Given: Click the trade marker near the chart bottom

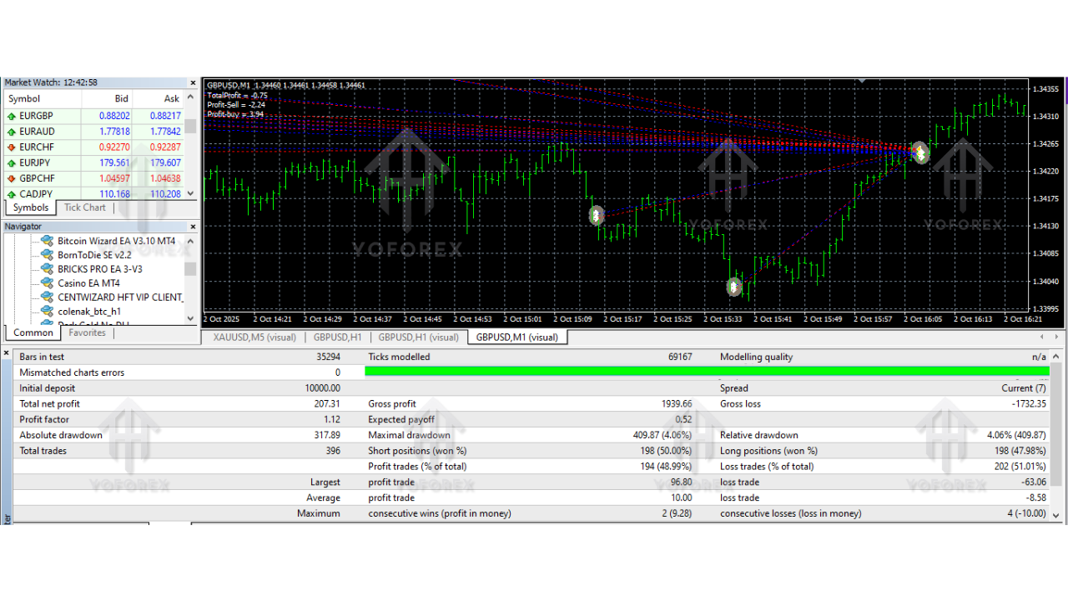Looking at the screenshot, I should click(x=733, y=286).
